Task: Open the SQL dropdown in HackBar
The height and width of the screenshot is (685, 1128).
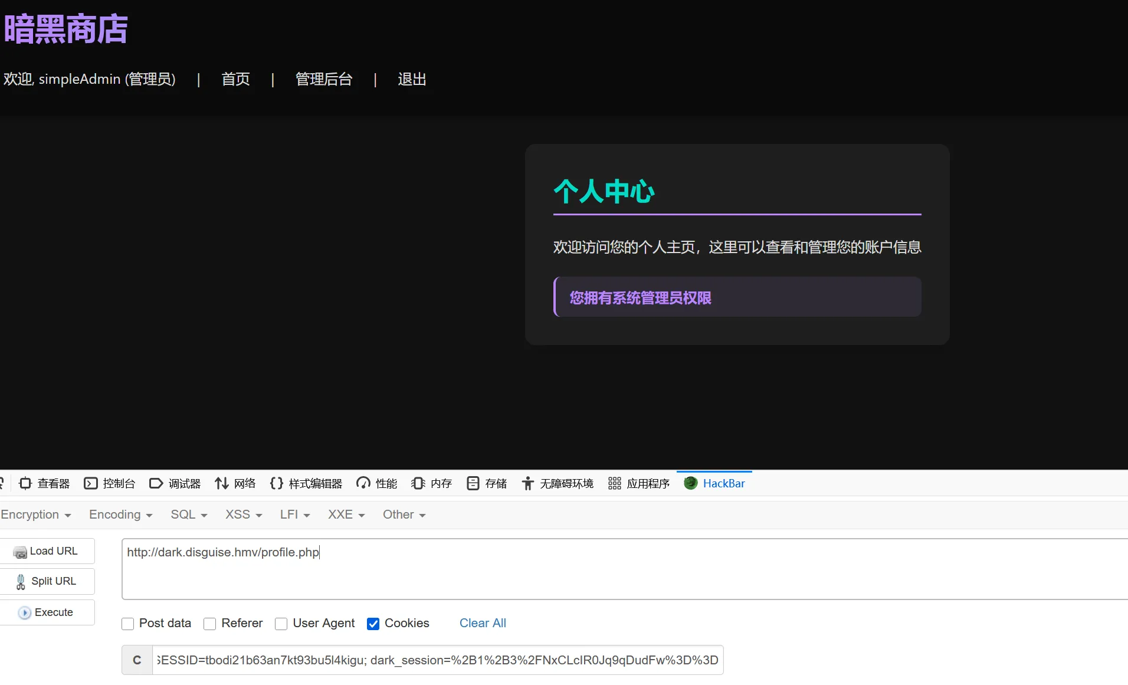Action: [189, 514]
